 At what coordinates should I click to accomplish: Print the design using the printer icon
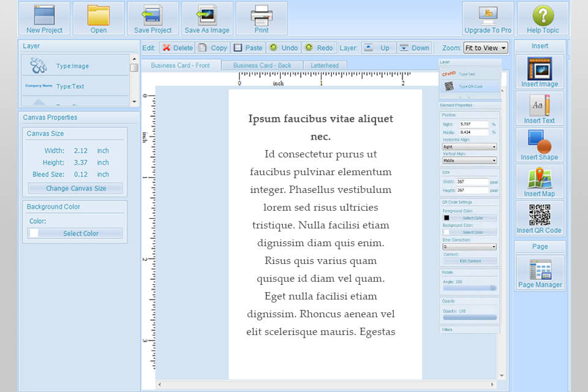[x=262, y=18]
